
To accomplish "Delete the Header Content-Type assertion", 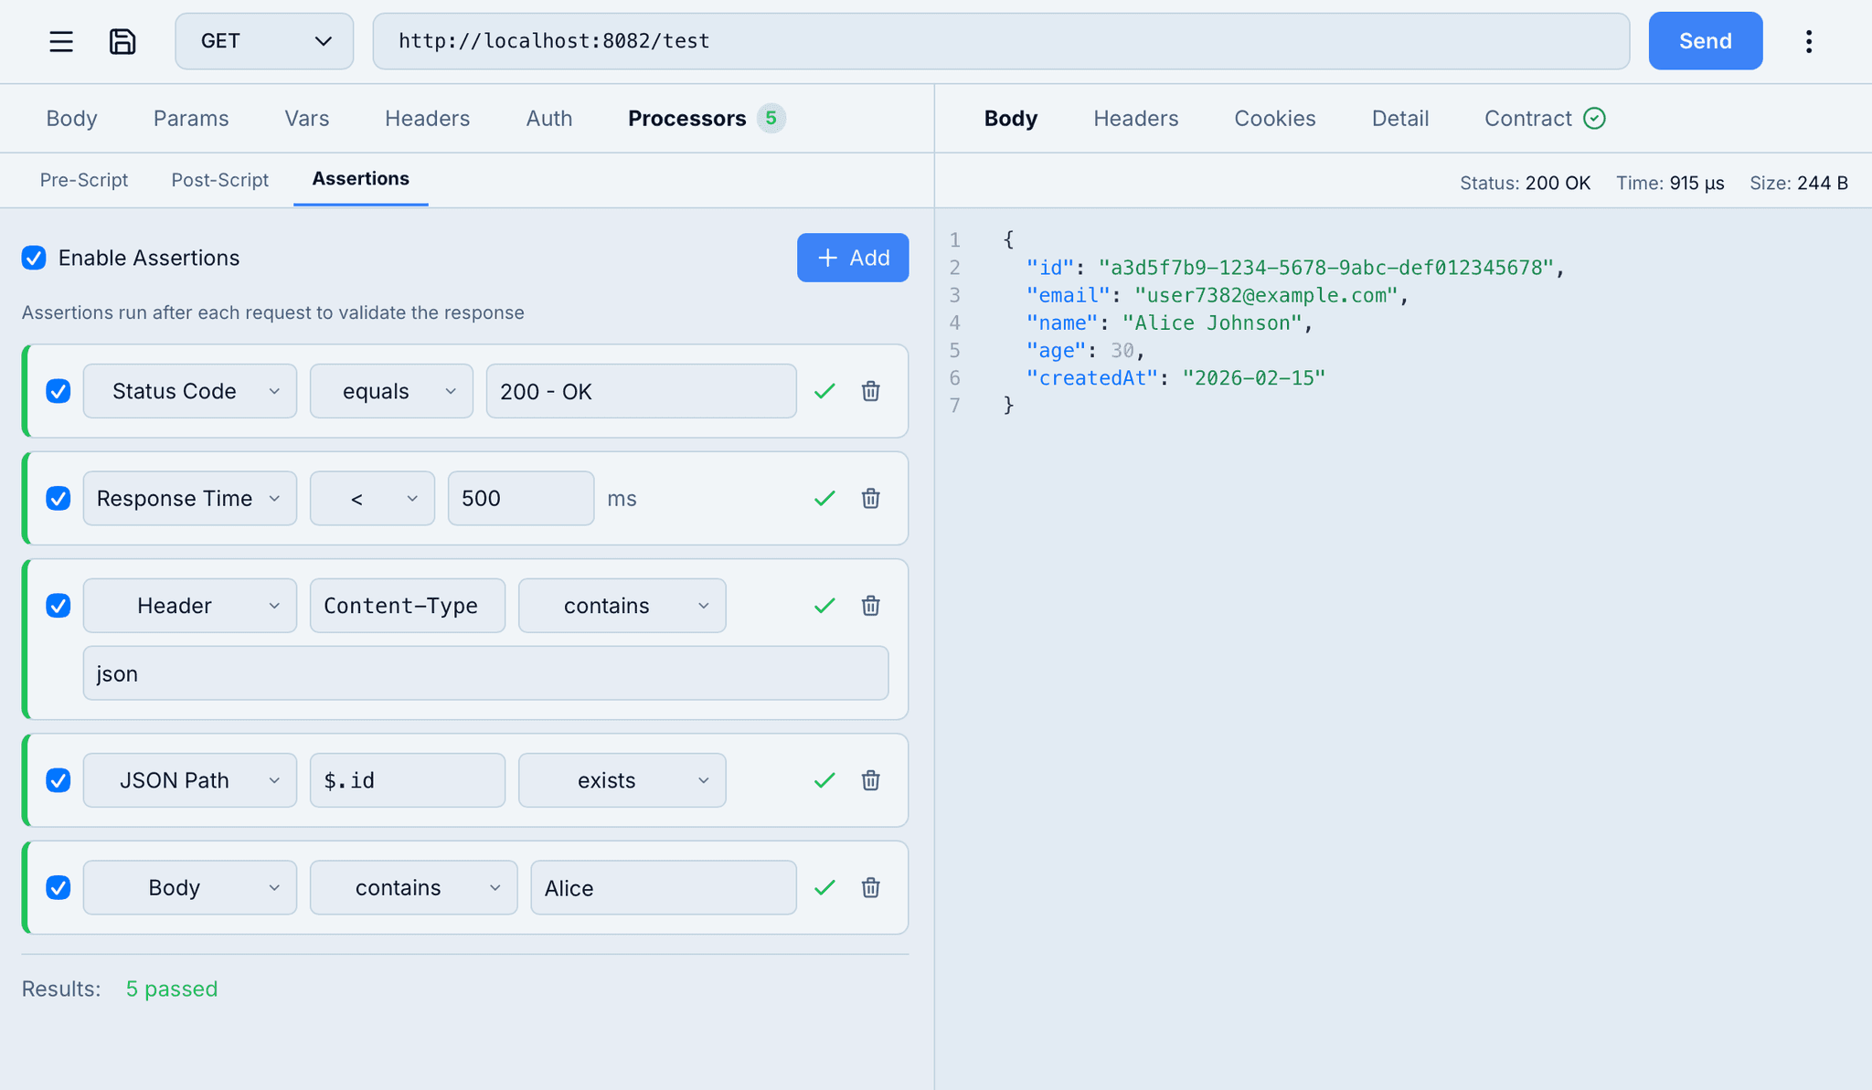I will tap(870, 606).
